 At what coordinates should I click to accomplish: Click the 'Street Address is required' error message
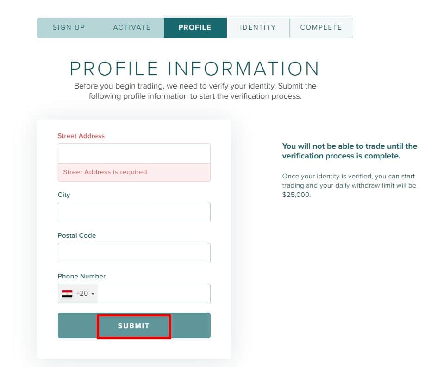(x=105, y=172)
